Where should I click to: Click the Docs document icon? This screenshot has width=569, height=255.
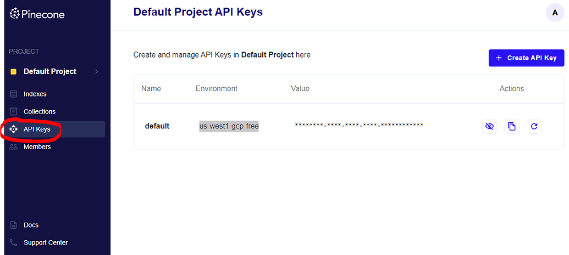pos(14,225)
